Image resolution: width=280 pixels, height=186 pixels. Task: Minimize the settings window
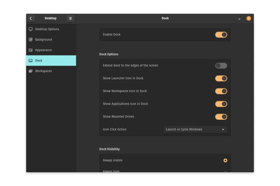[x=239, y=19]
